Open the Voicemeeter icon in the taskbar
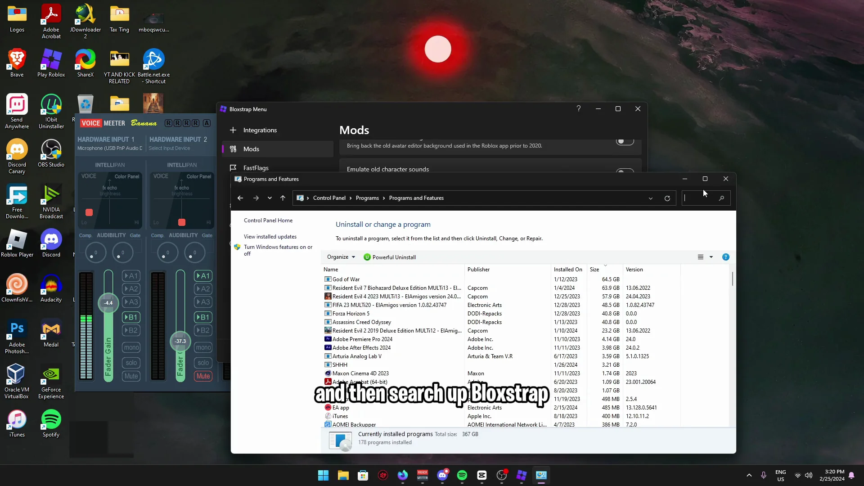The width and height of the screenshot is (864, 486). 423,475
